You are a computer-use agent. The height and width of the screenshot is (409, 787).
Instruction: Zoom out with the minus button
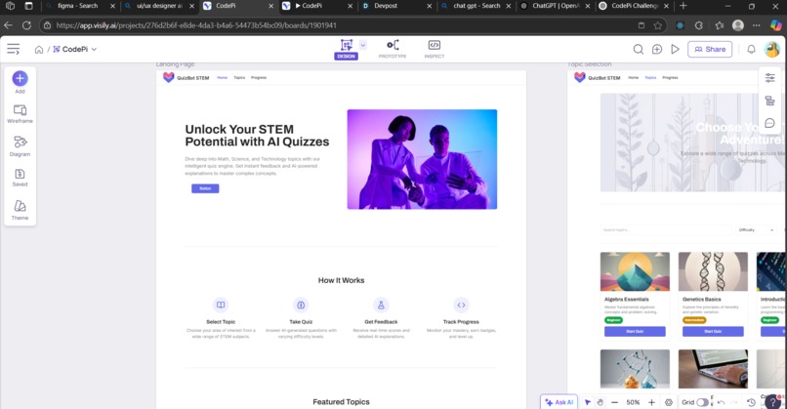(x=614, y=402)
